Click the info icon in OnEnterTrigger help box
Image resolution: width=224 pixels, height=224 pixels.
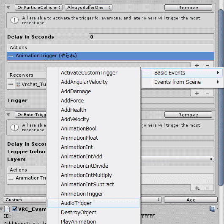click(14, 127)
